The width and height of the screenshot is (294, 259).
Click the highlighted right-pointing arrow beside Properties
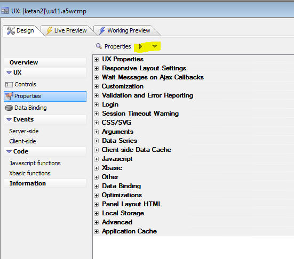(x=141, y=46)
